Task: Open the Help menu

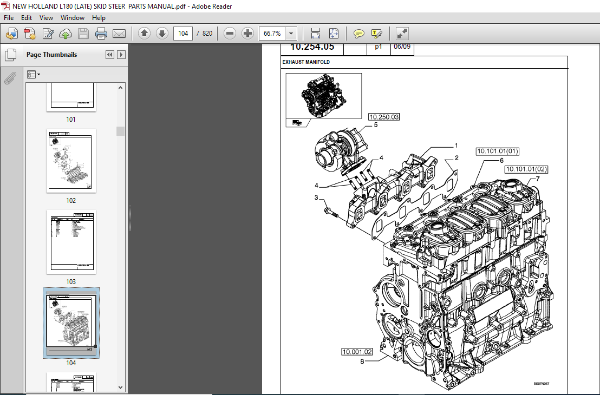Action: click(99, 18)
